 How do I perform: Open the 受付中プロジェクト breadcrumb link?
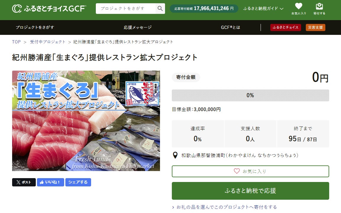[x=48, y=42]
